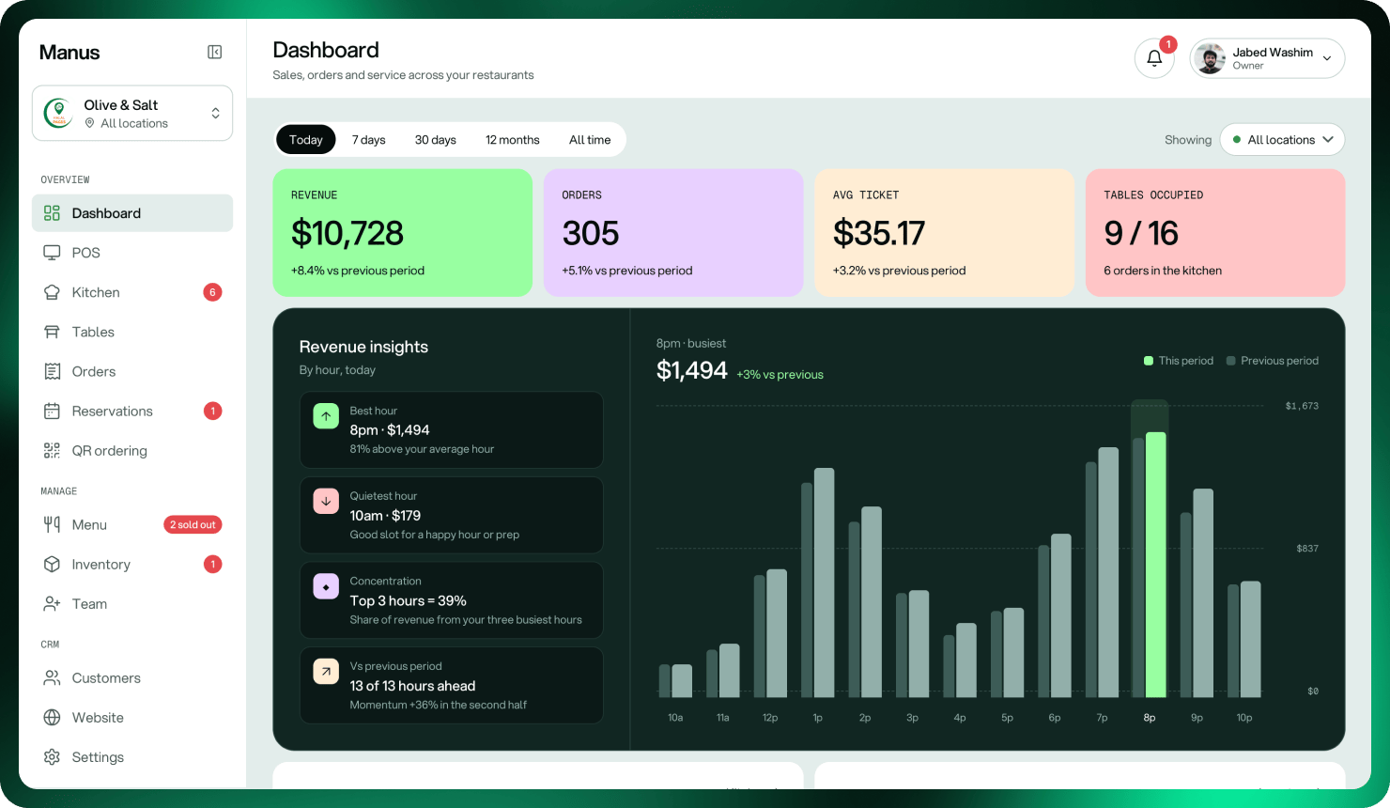The width and height of the screenshot is (1390, 808).
Task: Click the POS monitor icon
Action: point(52,253)
